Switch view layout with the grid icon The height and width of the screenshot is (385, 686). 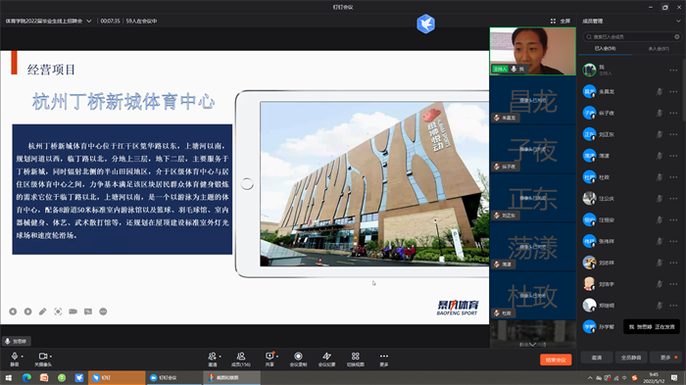(x=355, y=357)
